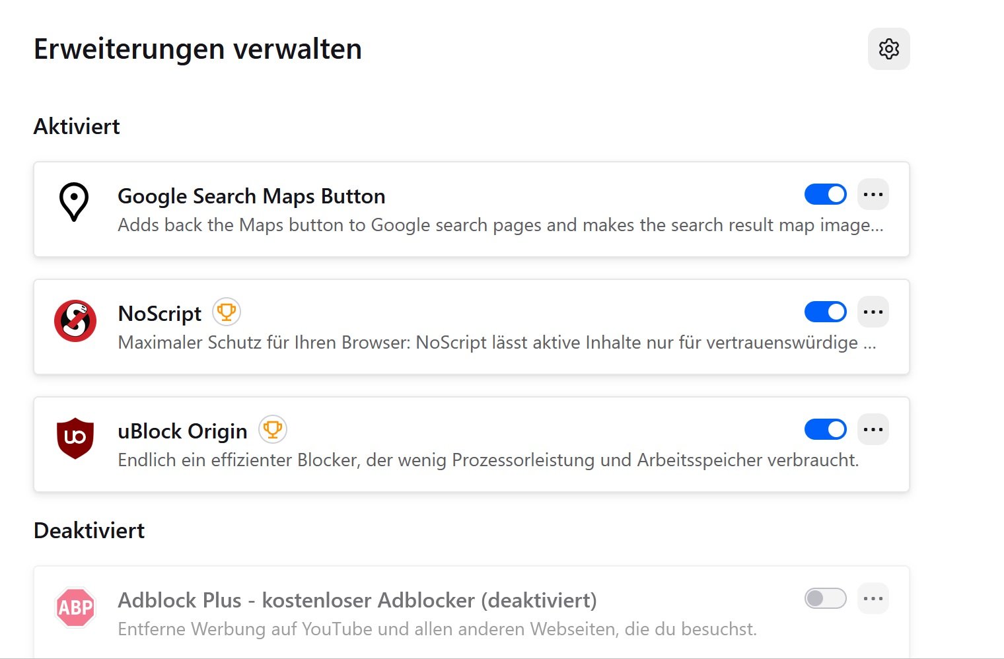Click the NoScript recommended trophy badge
The image size is (1004, 659).
point(227,312)
